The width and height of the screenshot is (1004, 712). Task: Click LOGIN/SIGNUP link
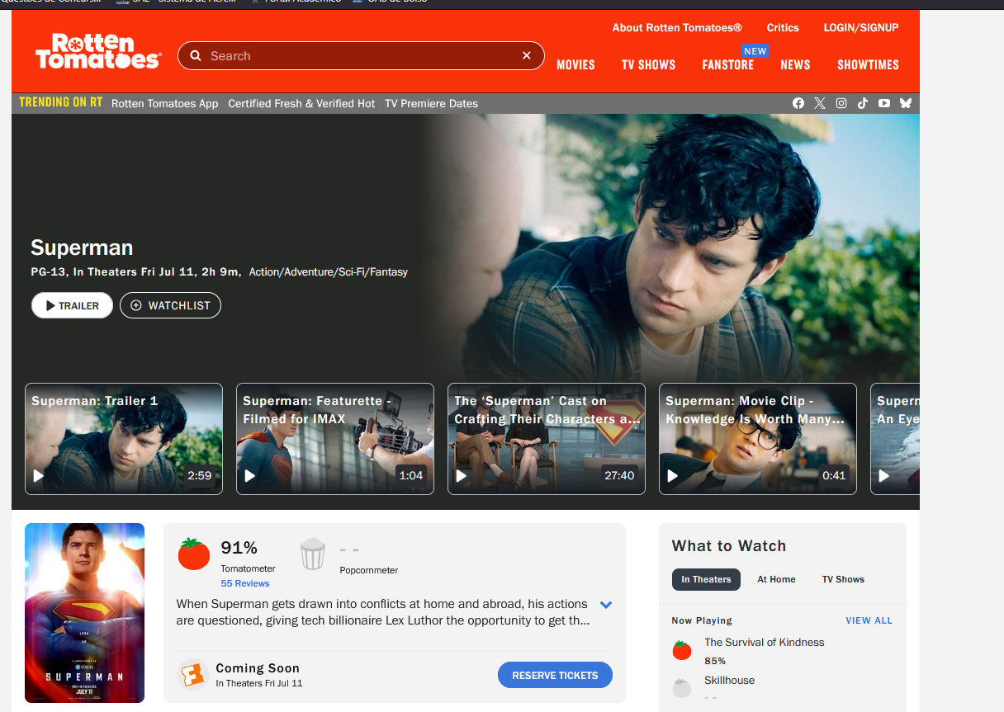pyautogui.click(x=861, y=27)
